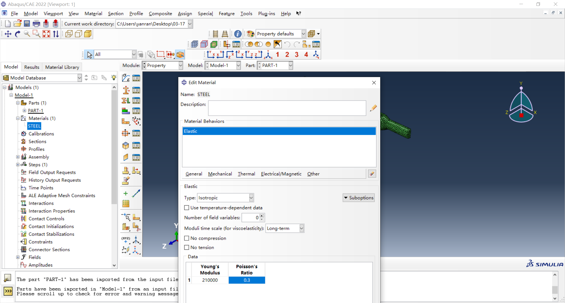The height and width of the screenshot is (303, 565).
Task: Open the Composite menu
Action: click(160, 14)
